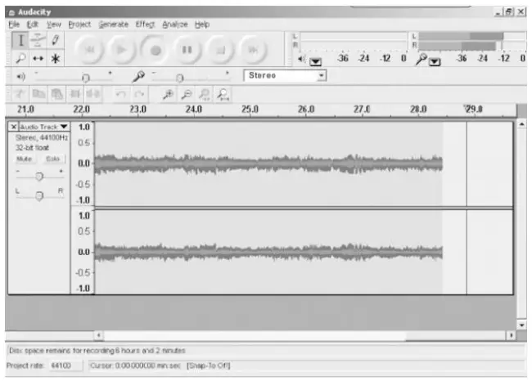This screenshot has width=532, height=381.
Task: Open the Audio Track name dropdown menu
Action: point(44,127)
